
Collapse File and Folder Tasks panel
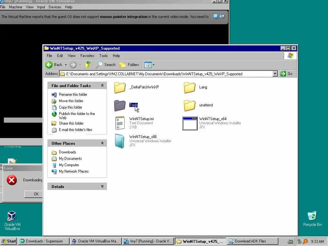click(x=102, y=85)
